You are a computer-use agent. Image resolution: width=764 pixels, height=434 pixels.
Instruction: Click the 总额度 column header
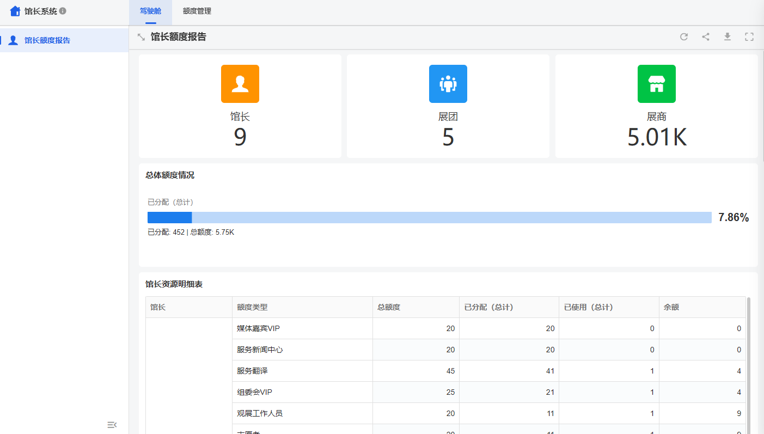[x=389, y=307]
